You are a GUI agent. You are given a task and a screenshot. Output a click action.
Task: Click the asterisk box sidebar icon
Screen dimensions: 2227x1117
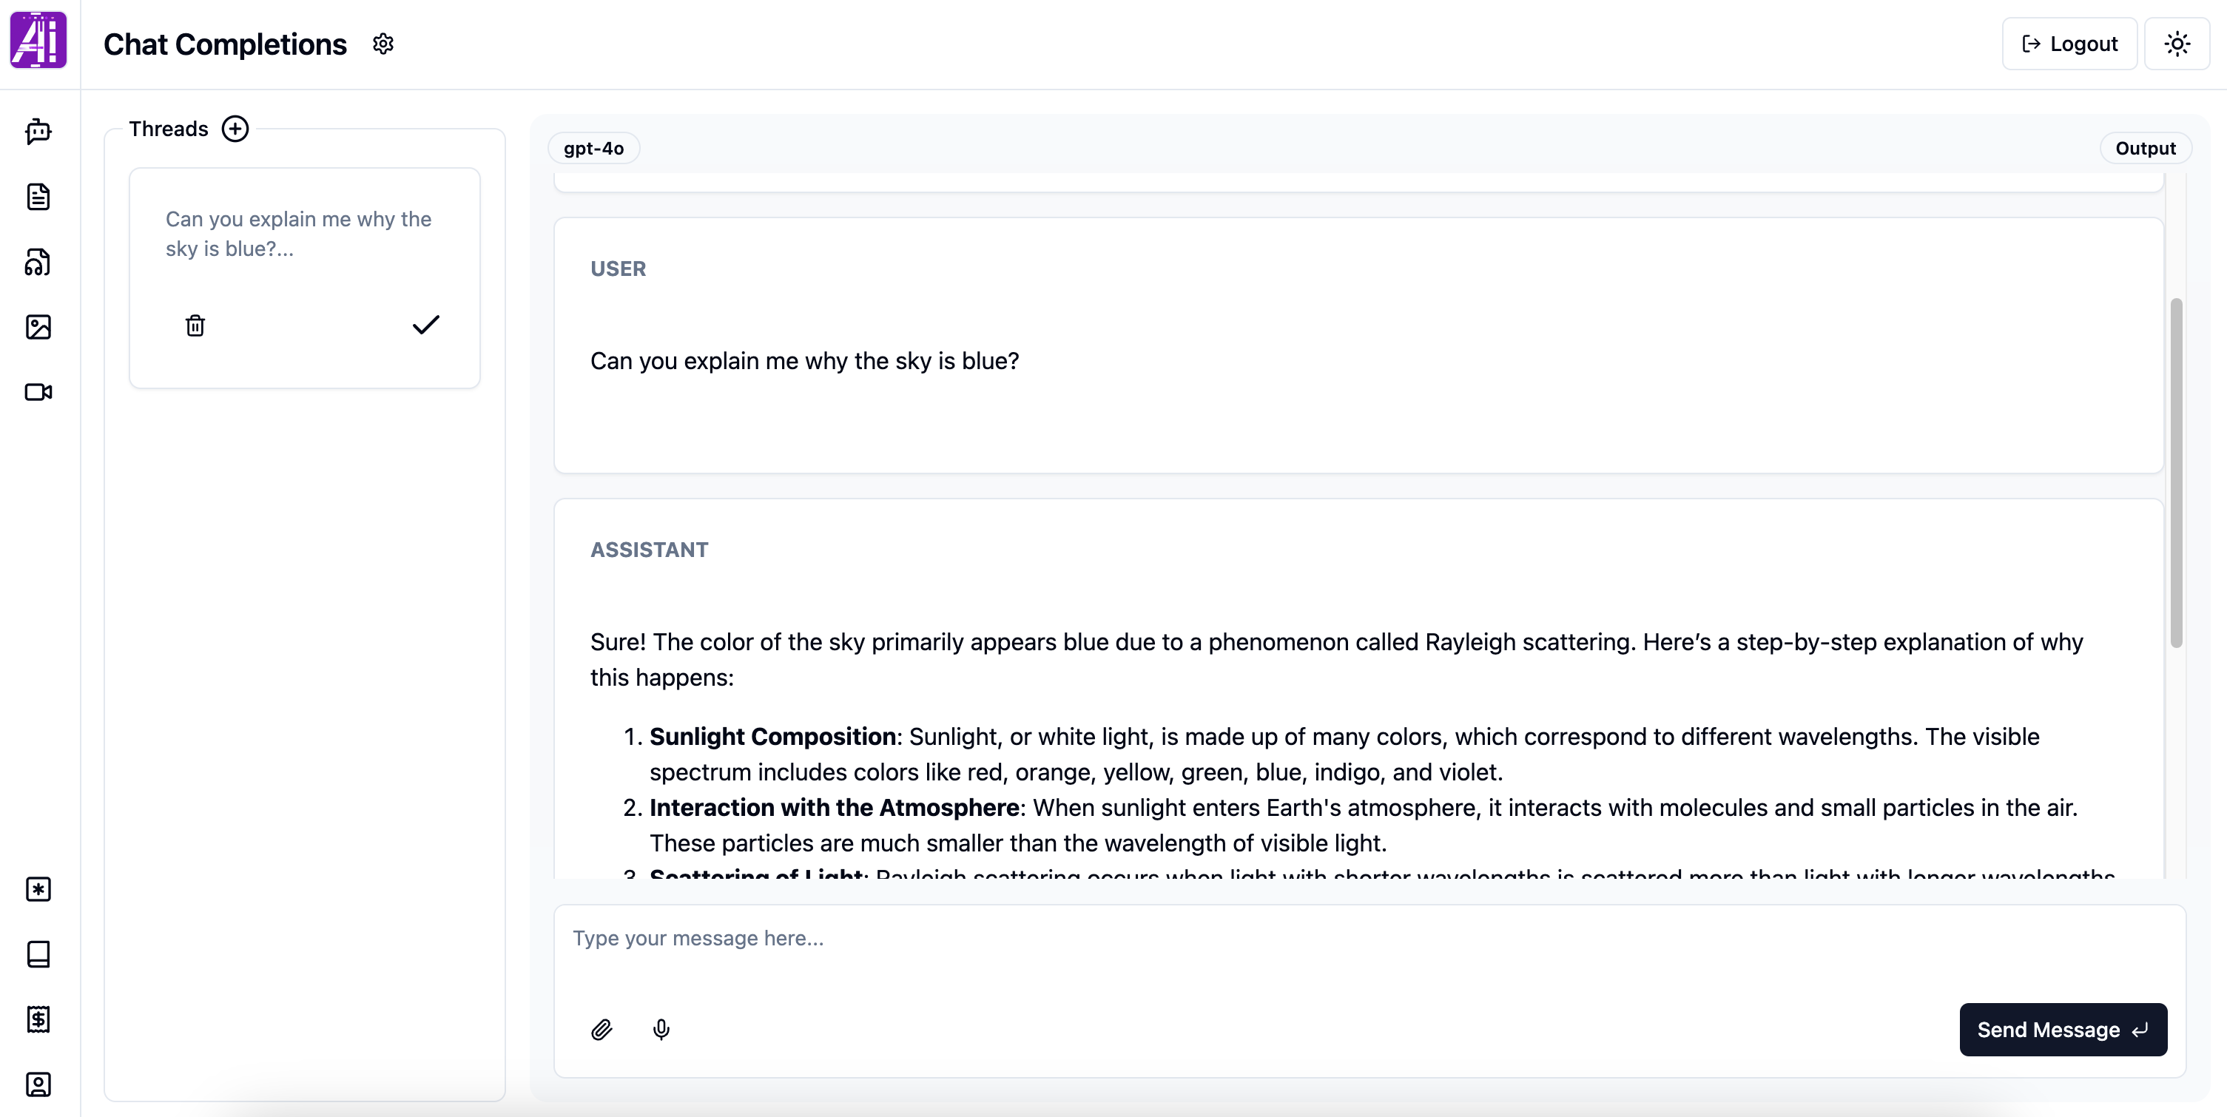coord(38,888)
